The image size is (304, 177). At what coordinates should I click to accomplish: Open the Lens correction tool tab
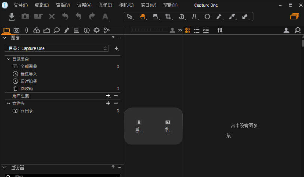tap(26, 30)
